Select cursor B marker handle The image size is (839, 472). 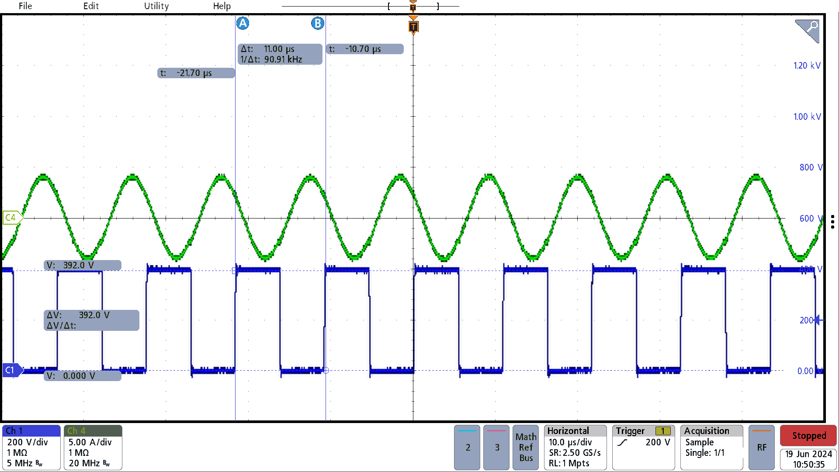coord(318,23)
